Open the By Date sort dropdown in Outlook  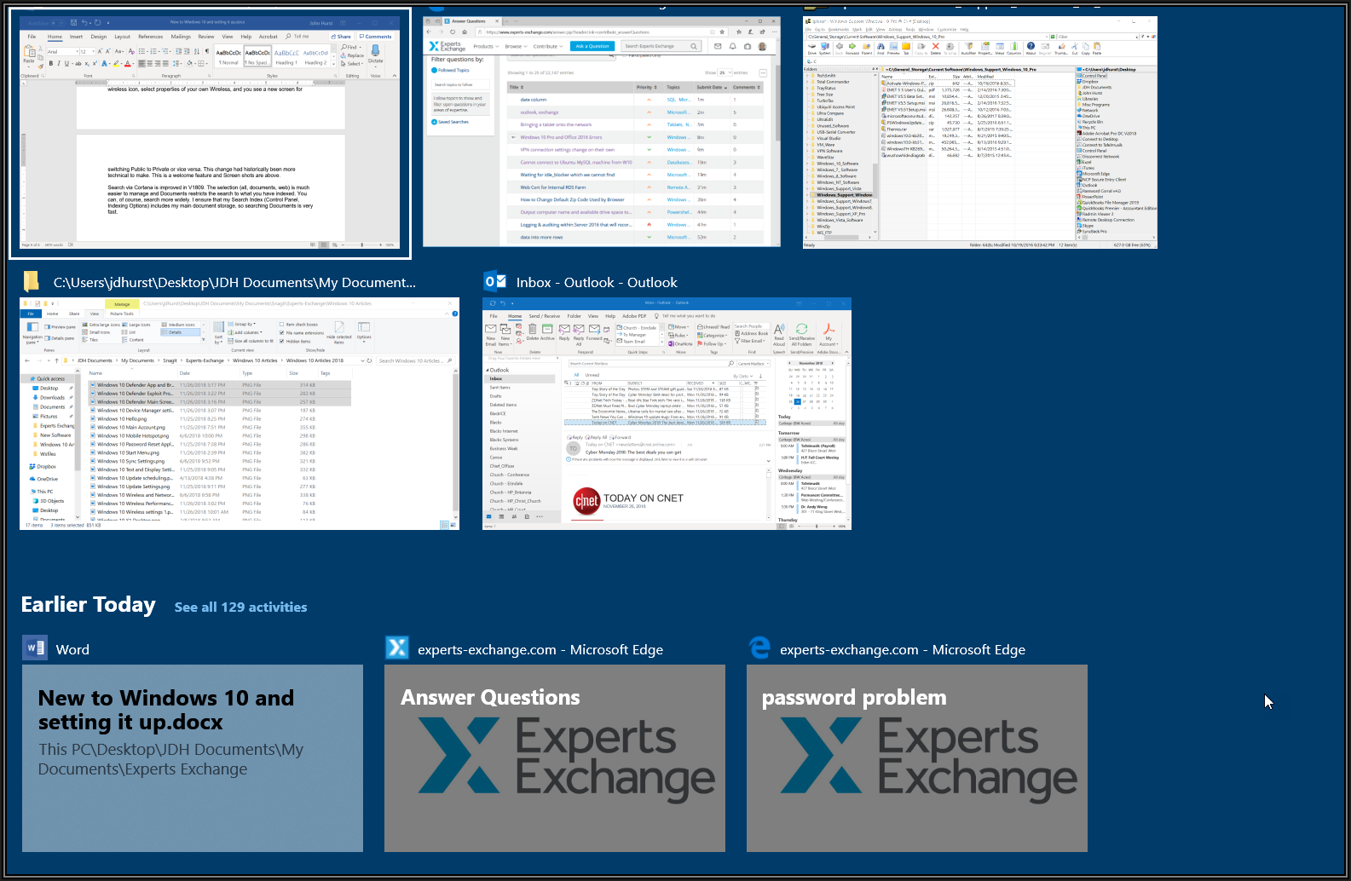(742, 376)
